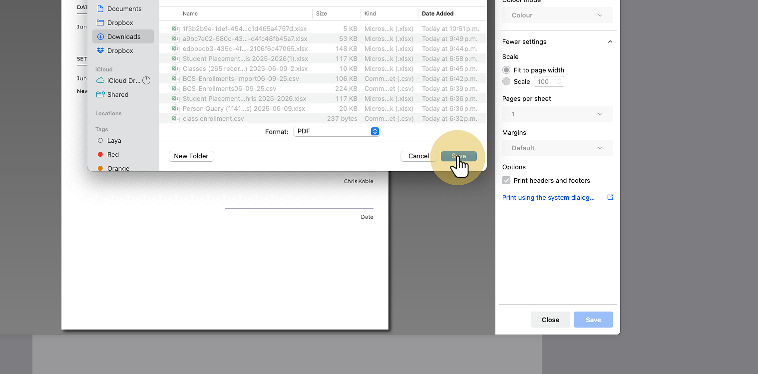The height and width of the screenshot is (374, 758).
Task: Click Chris Koble signature name in preview
Action: 359,181
